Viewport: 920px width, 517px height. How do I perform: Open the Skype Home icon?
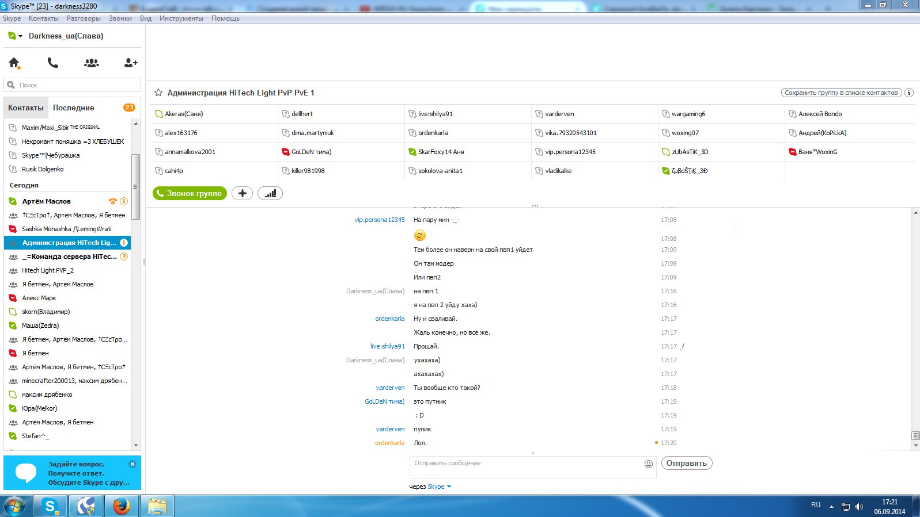(x=14, y=63)
